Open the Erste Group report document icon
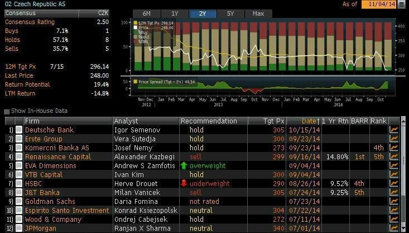Image resolution: width=409 pixels, height=233 pixels. [19, 139]
